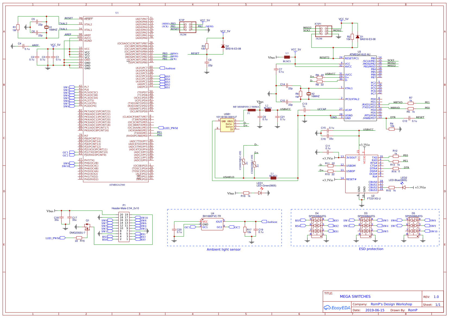Image resolution: width=449 pixels, height=318 pixels.
Task: Click the Date field showing 2019-06-15
Action: 375,310
